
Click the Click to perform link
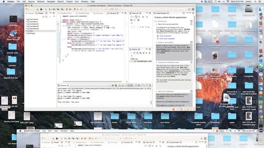165,36
